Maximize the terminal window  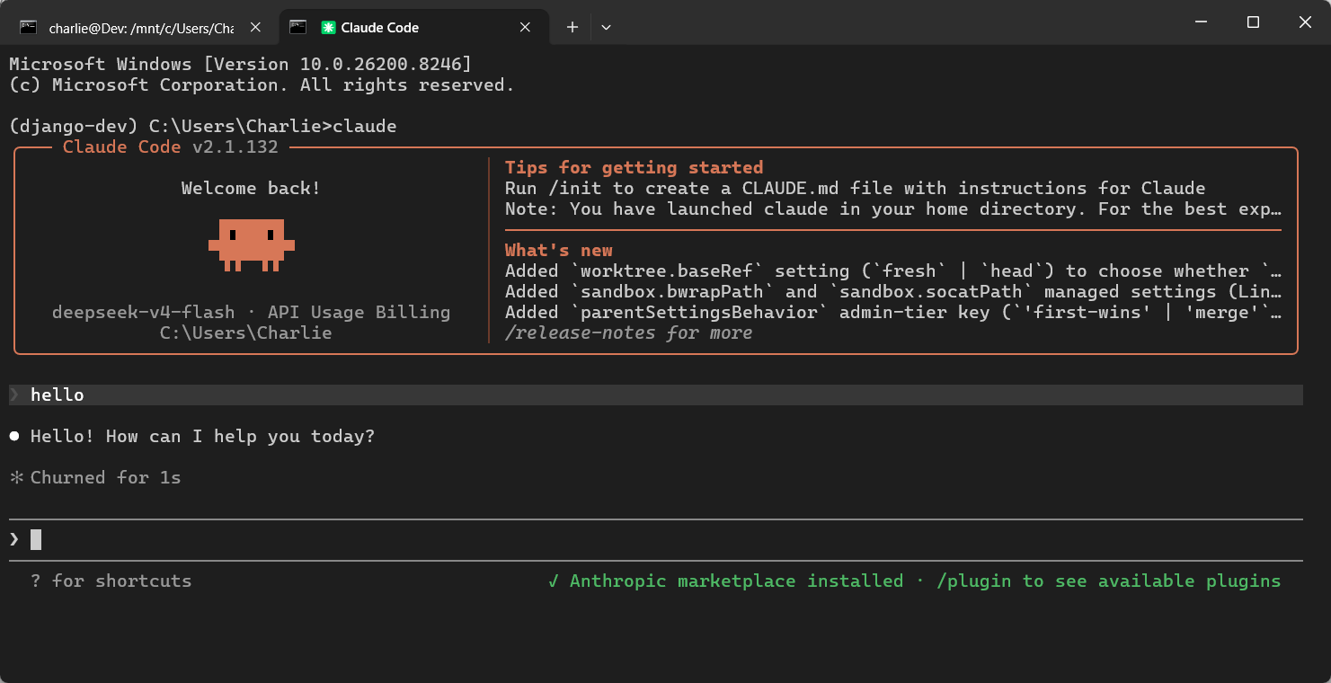click(1253, 22)
